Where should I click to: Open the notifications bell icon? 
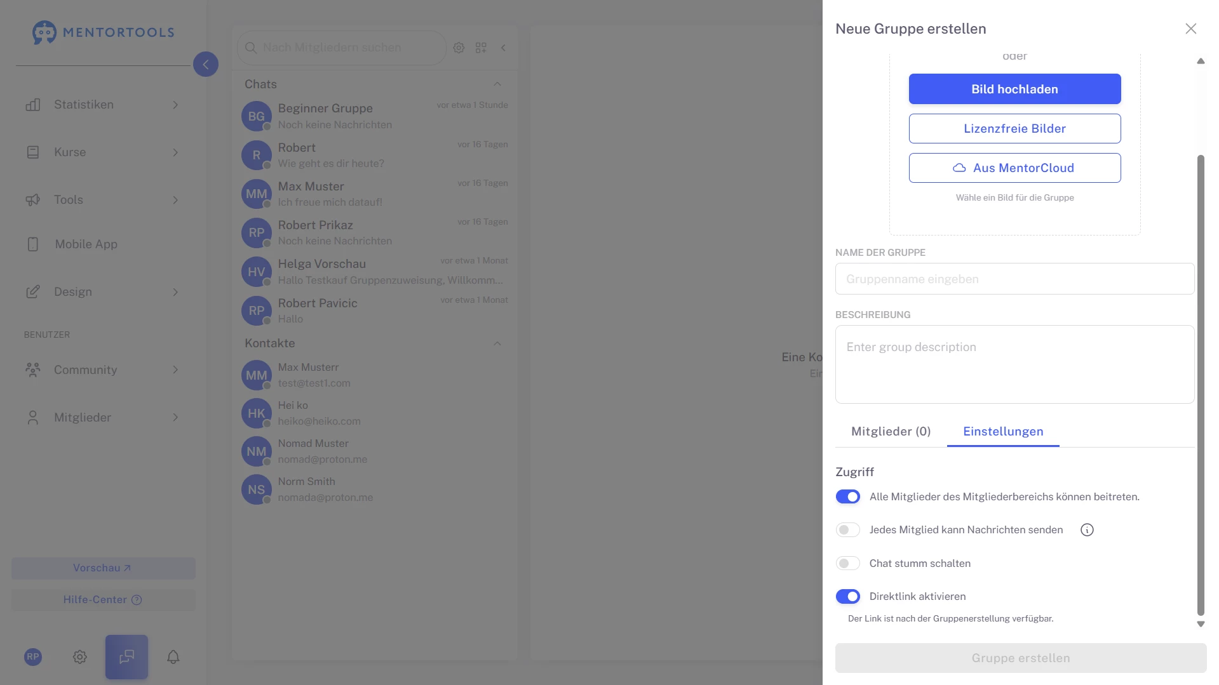(173, 657)
